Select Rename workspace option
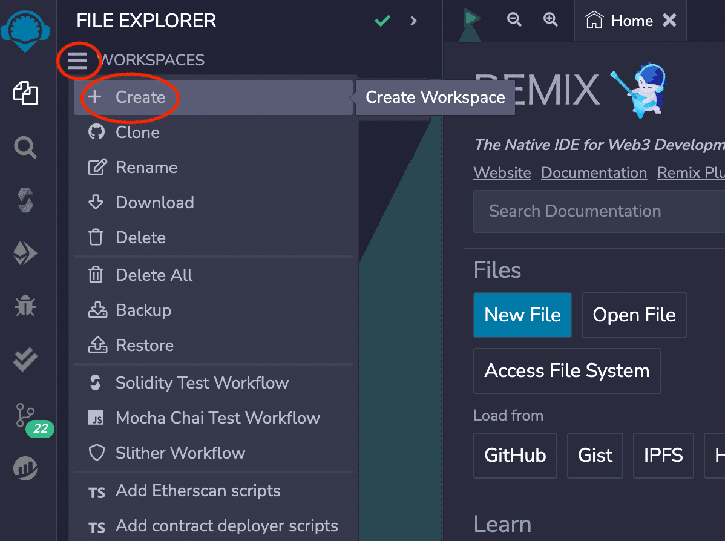The image size is (725, 541). click(x=213, y=168)
